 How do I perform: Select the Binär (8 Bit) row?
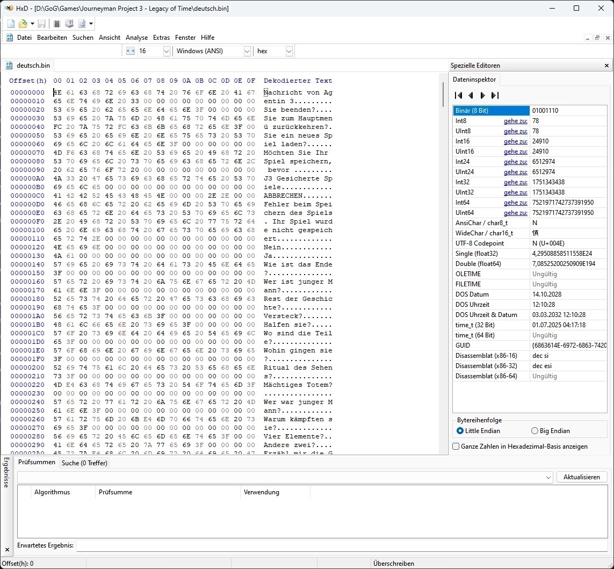pos(530,111)
